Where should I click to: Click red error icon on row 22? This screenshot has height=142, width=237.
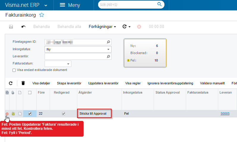[7, 114]
